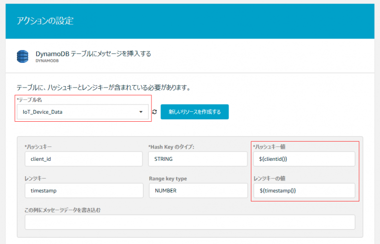Click the DYNAMODB subtitle label
The width and height of the screenshot is (380, 244).
click(47, 61)
